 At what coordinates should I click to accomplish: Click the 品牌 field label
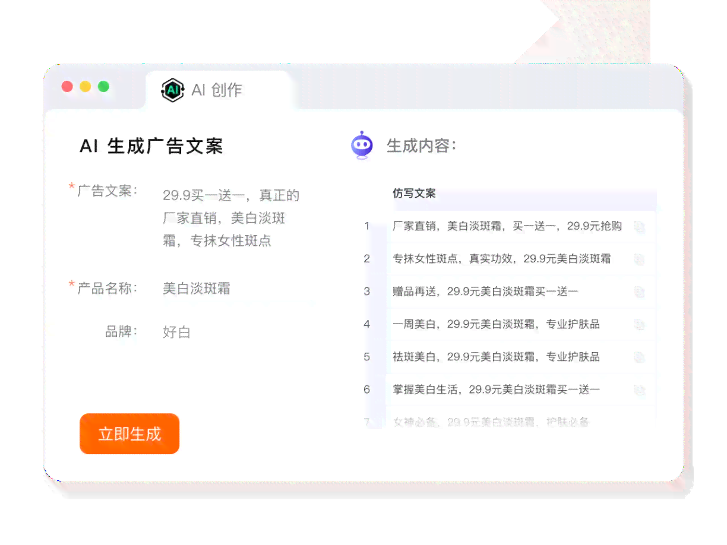[x=121, y=332]
